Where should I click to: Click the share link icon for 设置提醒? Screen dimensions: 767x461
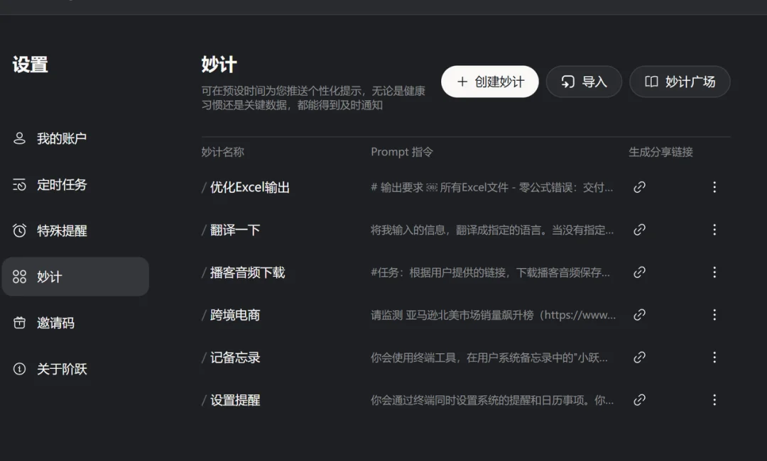coord(638,400)
